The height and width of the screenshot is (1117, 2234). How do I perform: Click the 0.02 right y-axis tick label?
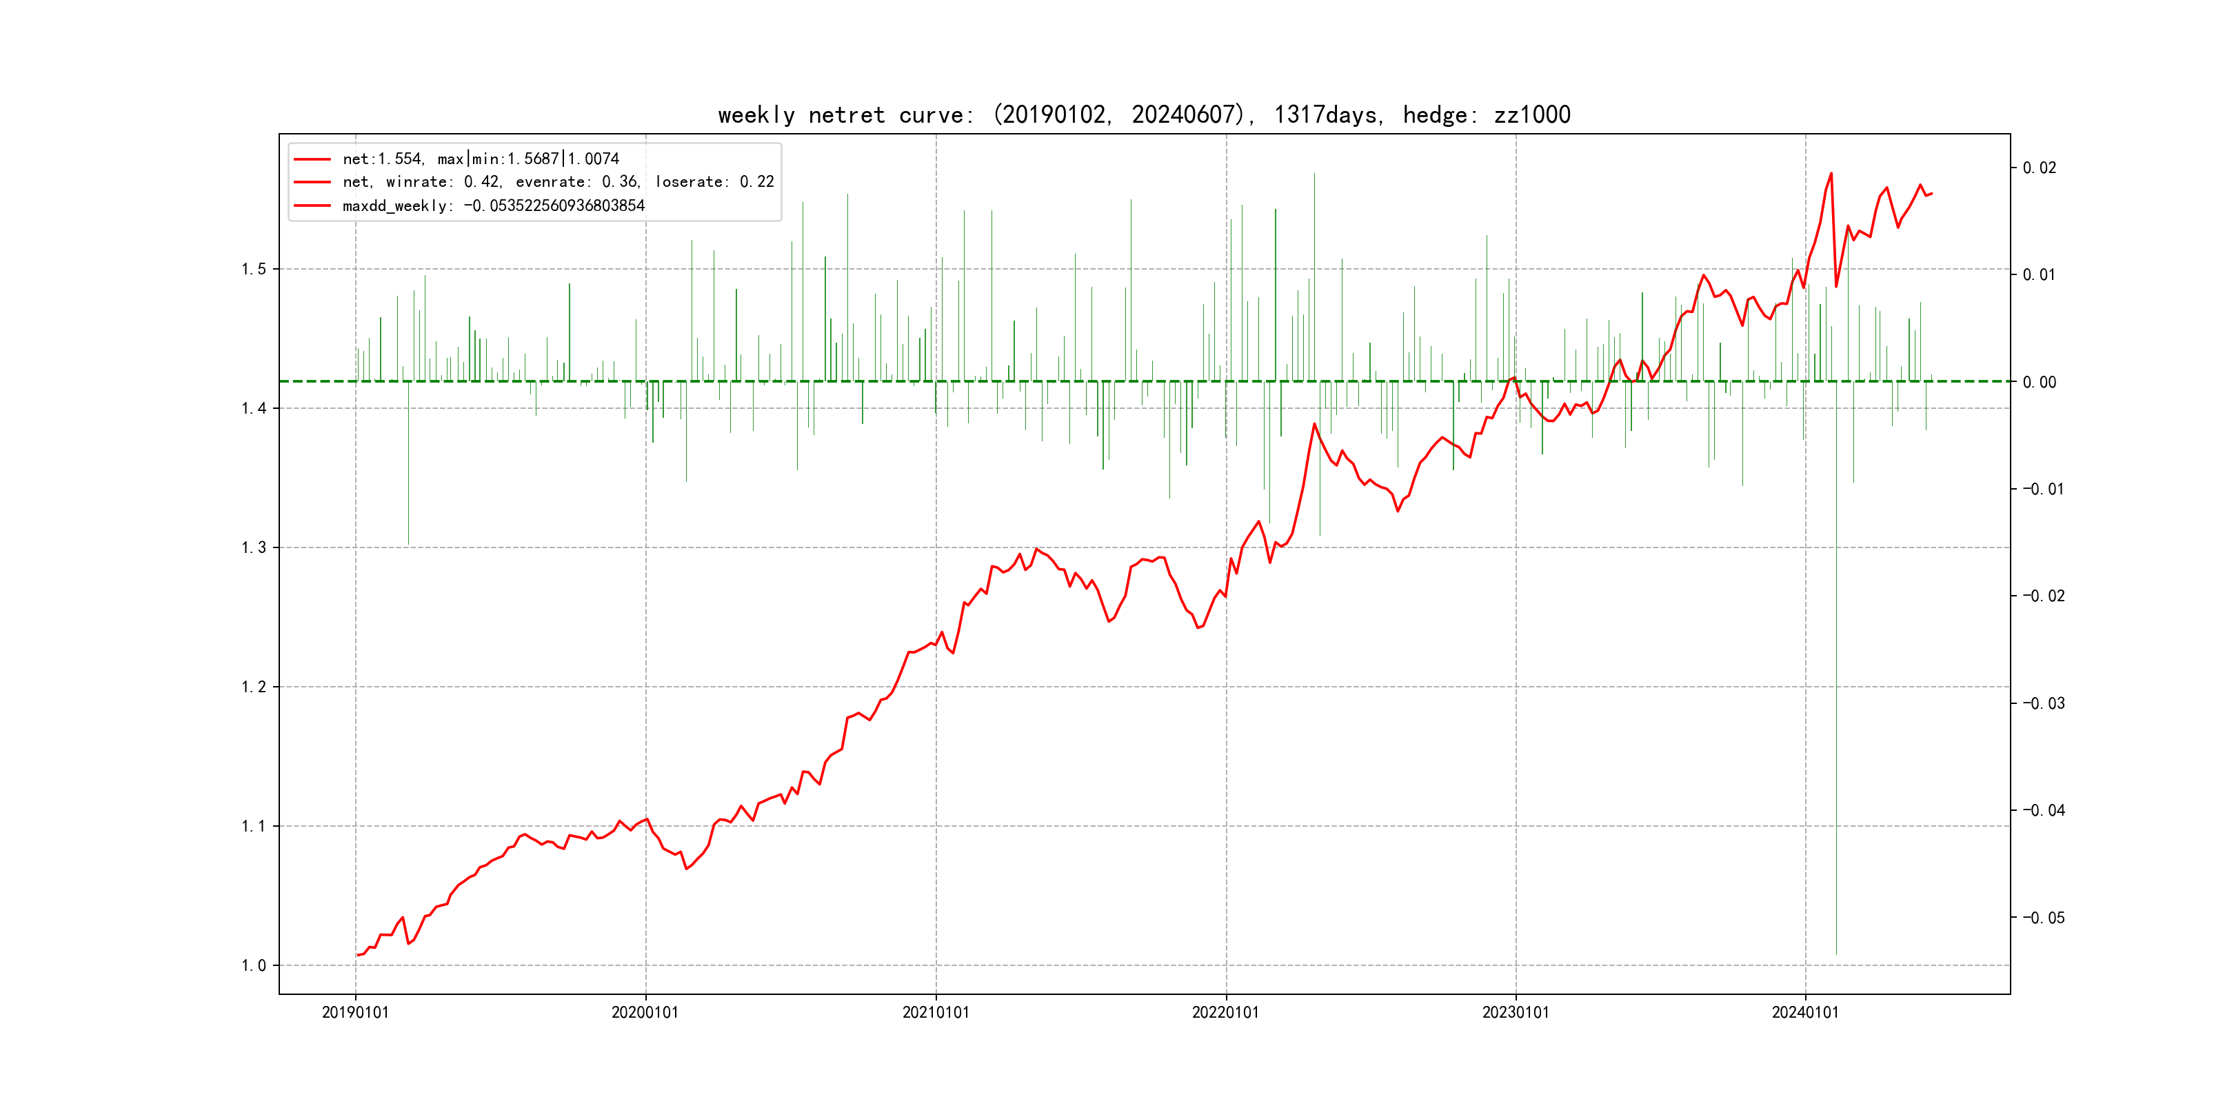click(2039, 168)
